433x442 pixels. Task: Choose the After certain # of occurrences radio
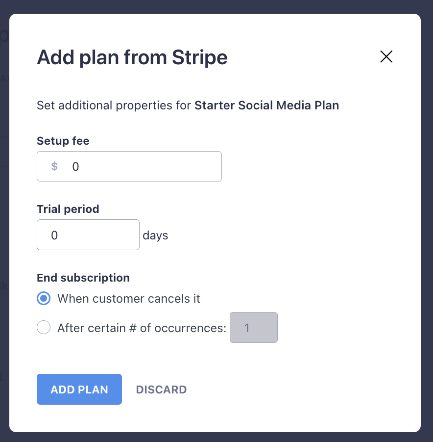coord(44,328)
